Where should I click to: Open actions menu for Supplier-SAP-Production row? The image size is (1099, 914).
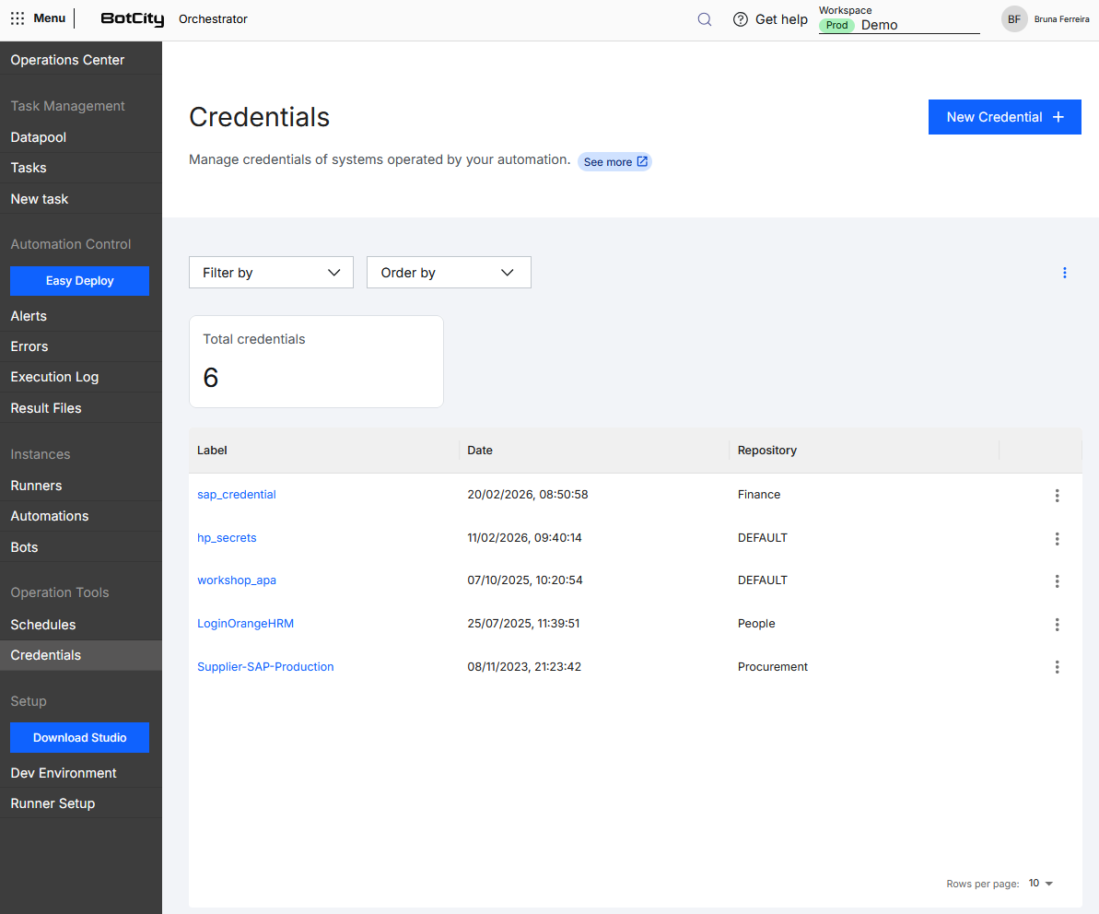click(x=1057, y=667)
